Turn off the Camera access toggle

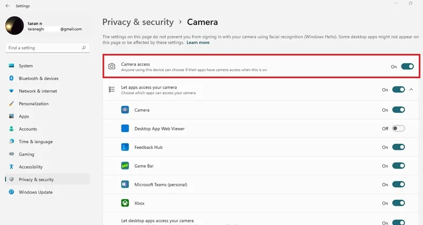click(407, 67)
